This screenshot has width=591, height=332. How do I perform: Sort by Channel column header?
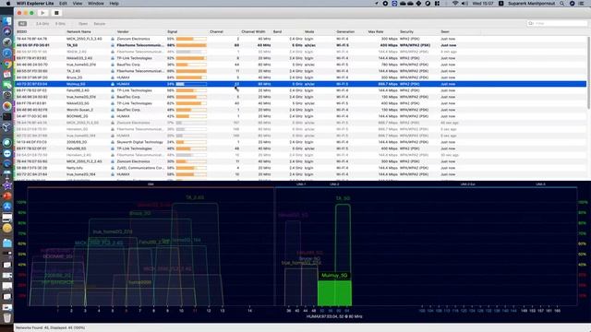point(216,32)
